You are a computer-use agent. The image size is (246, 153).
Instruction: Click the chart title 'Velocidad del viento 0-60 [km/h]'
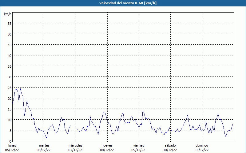point(128,3)
